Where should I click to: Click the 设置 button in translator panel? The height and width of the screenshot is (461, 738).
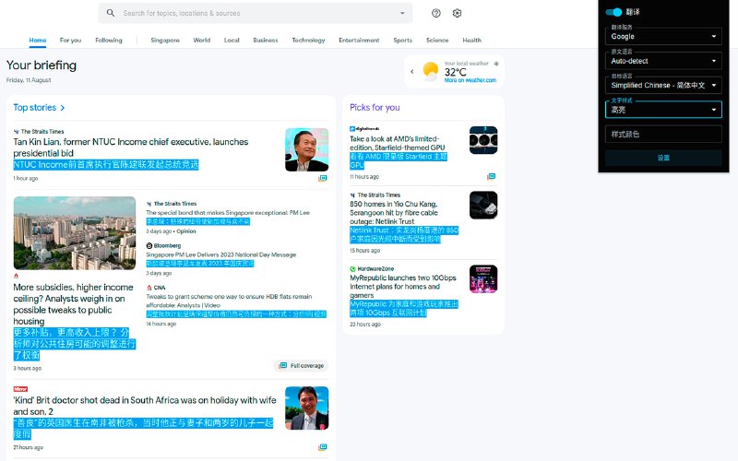click(x=663, y=158)
